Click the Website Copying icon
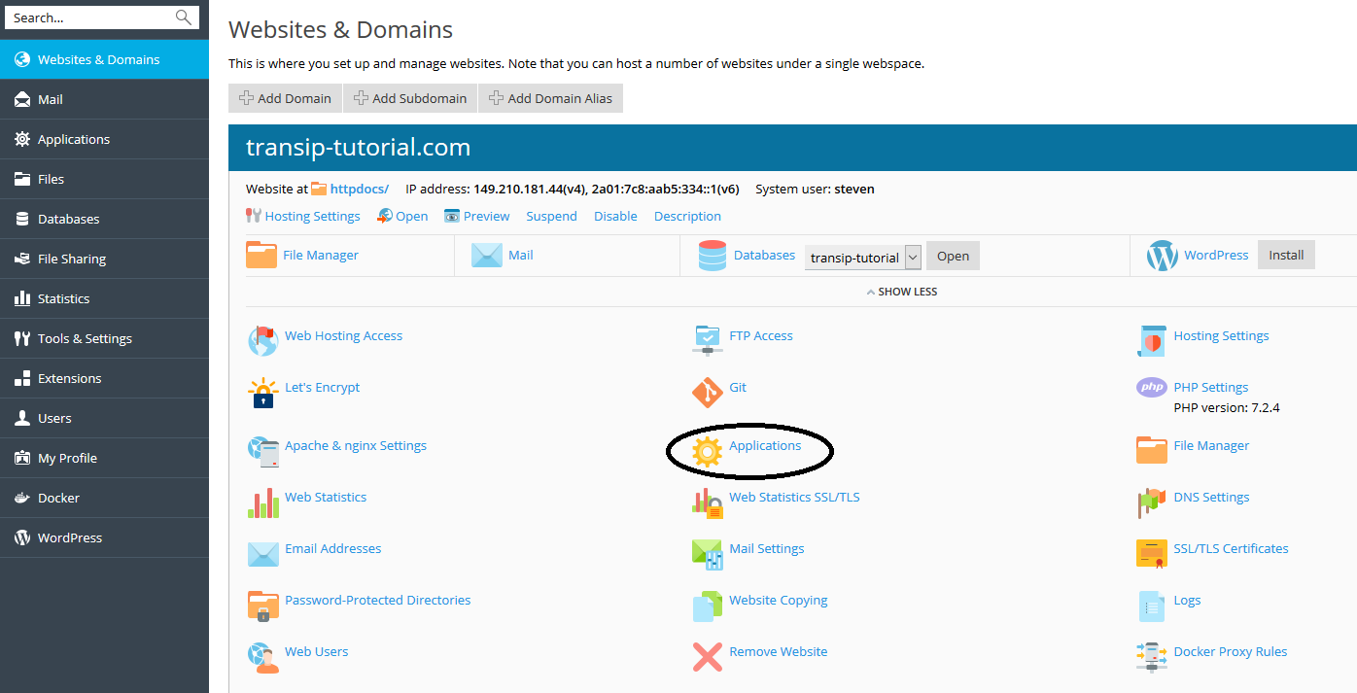The height and width of the screenshot is (693, 1357). pyautogui.click(x=708, y=606)
